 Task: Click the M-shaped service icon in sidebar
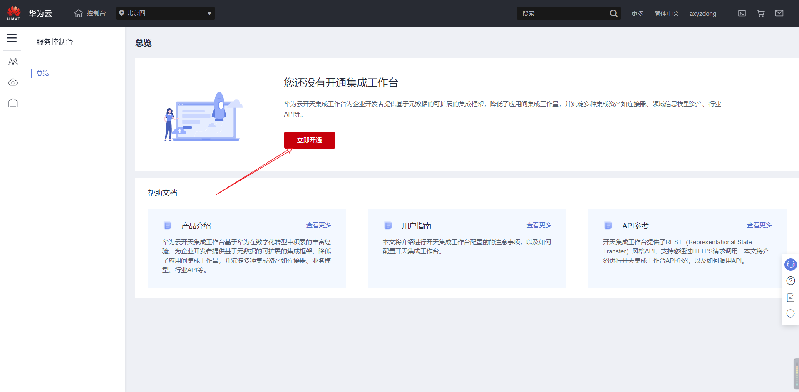point(13,62)
